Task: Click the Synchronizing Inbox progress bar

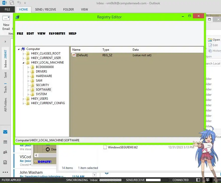Action: click(x=111, y=180)
